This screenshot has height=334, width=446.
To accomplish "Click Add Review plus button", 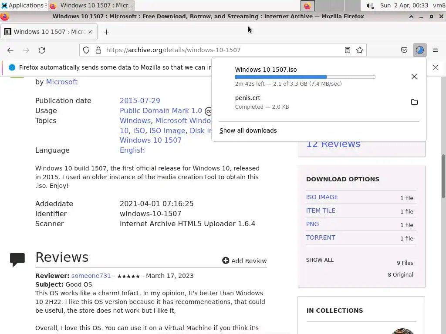I will pos(244,261).
